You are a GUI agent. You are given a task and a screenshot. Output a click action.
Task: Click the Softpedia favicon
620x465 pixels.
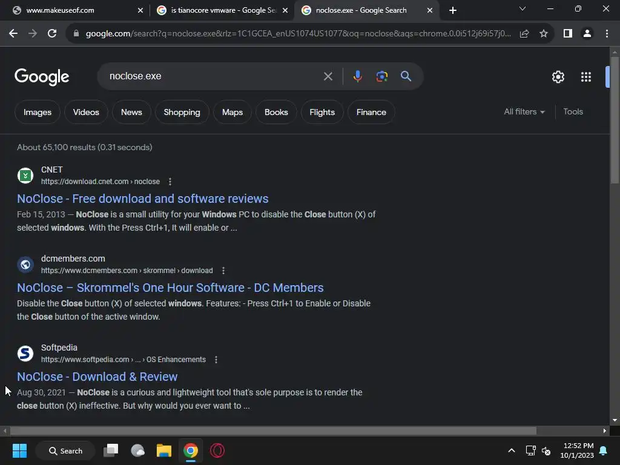25,353
